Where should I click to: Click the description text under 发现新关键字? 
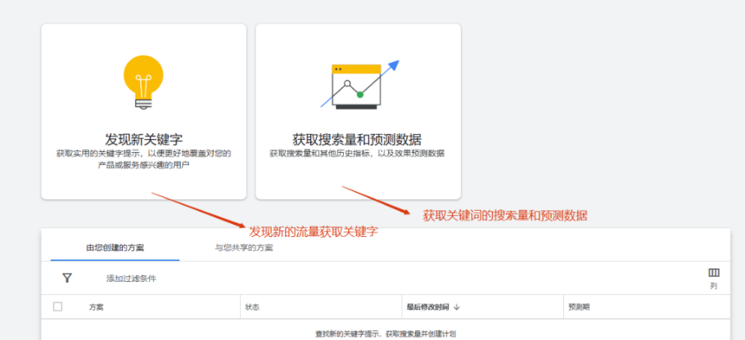click(144, 159)
